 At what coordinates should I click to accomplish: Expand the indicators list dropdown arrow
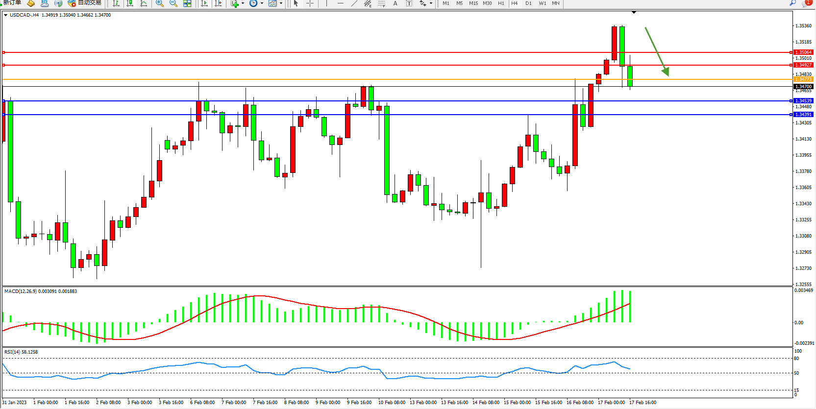[x=243, y=3]
